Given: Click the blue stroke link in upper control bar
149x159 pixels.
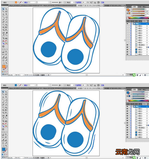Looking at the screenshot, I should [x=26, y=2].
